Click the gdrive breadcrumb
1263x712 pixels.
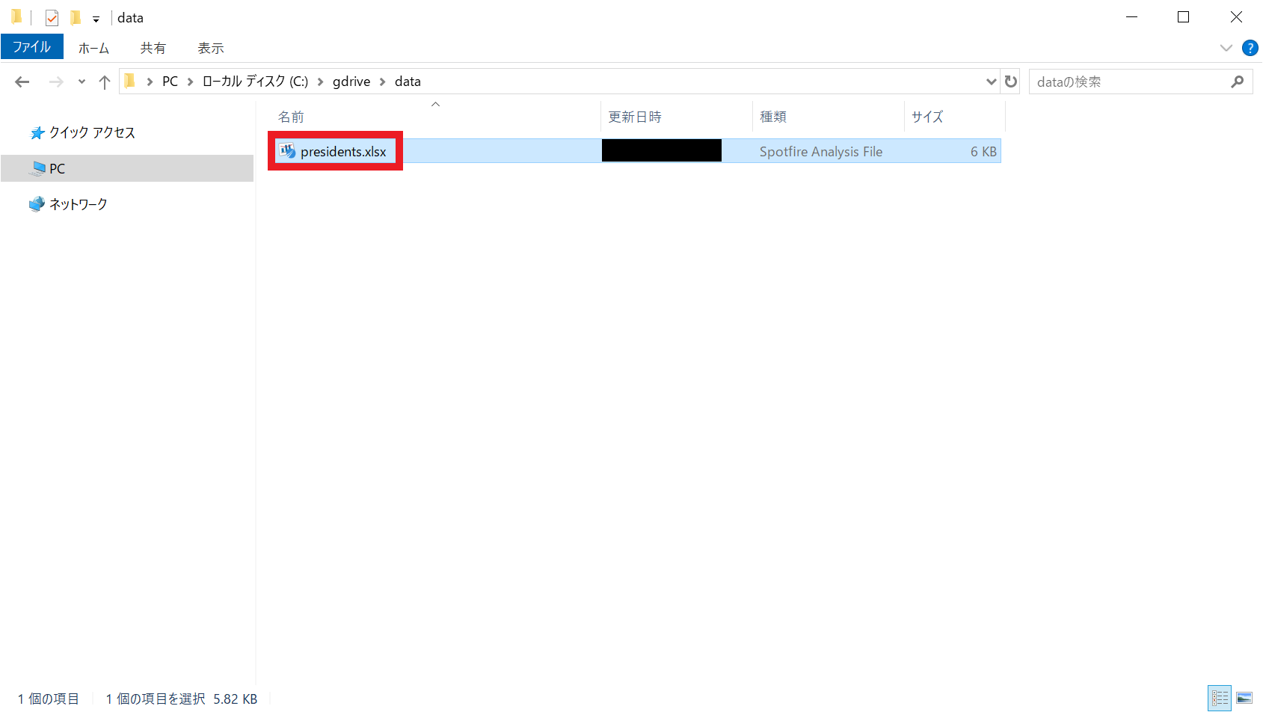point(351,82)
